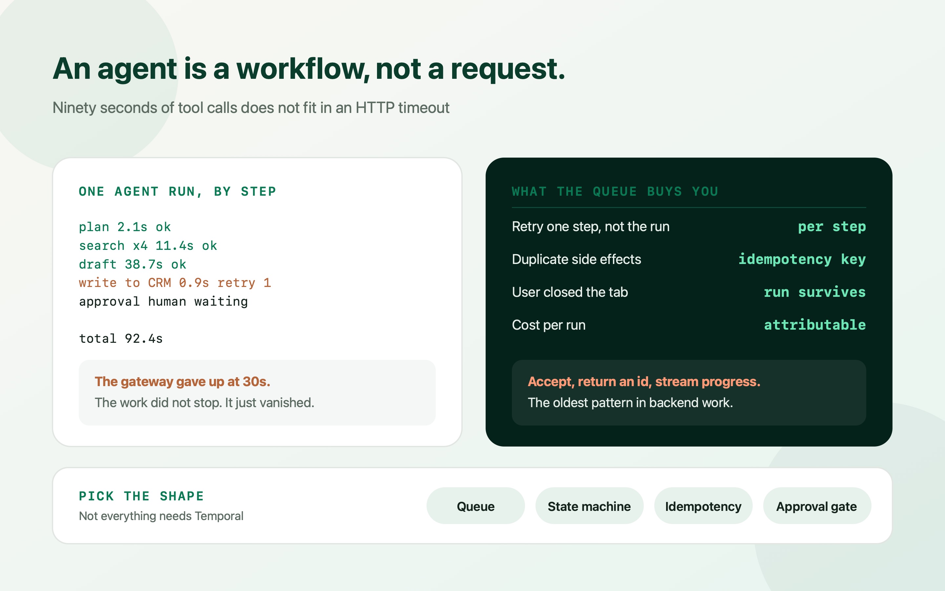The height and width of the screenshot is (591, 945).
Task: Select the State machine pill
Action: pyautogui.click(x=589, y=506)
